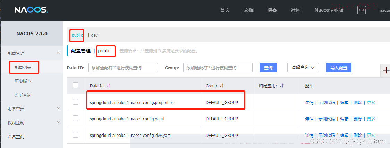
Task: Open 社区 in top navigation
Action: (296, 10)
